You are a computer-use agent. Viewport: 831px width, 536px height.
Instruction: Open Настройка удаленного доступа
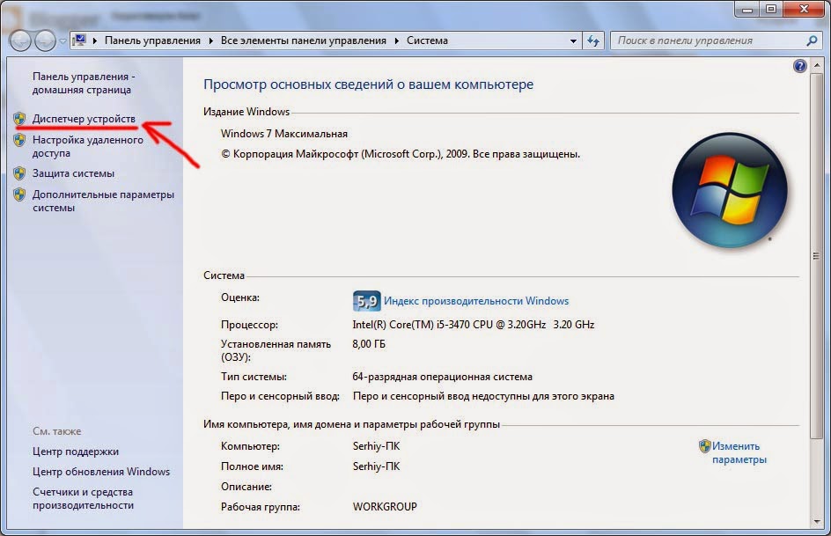pyautogui.click(x=87, y=146)
